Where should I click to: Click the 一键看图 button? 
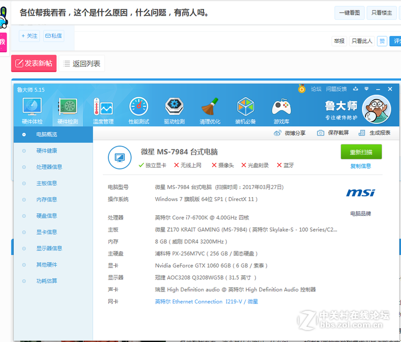[349, 13]
